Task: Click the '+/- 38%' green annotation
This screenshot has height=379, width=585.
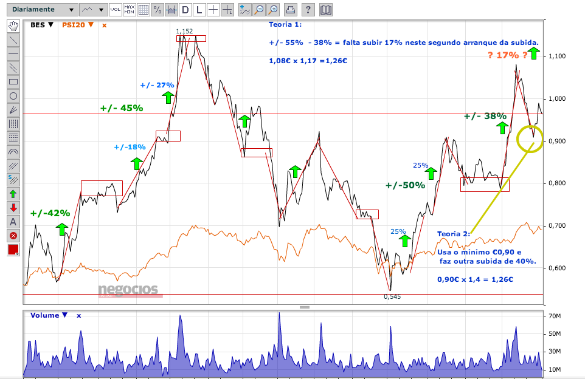Action: tap(485, 116)
